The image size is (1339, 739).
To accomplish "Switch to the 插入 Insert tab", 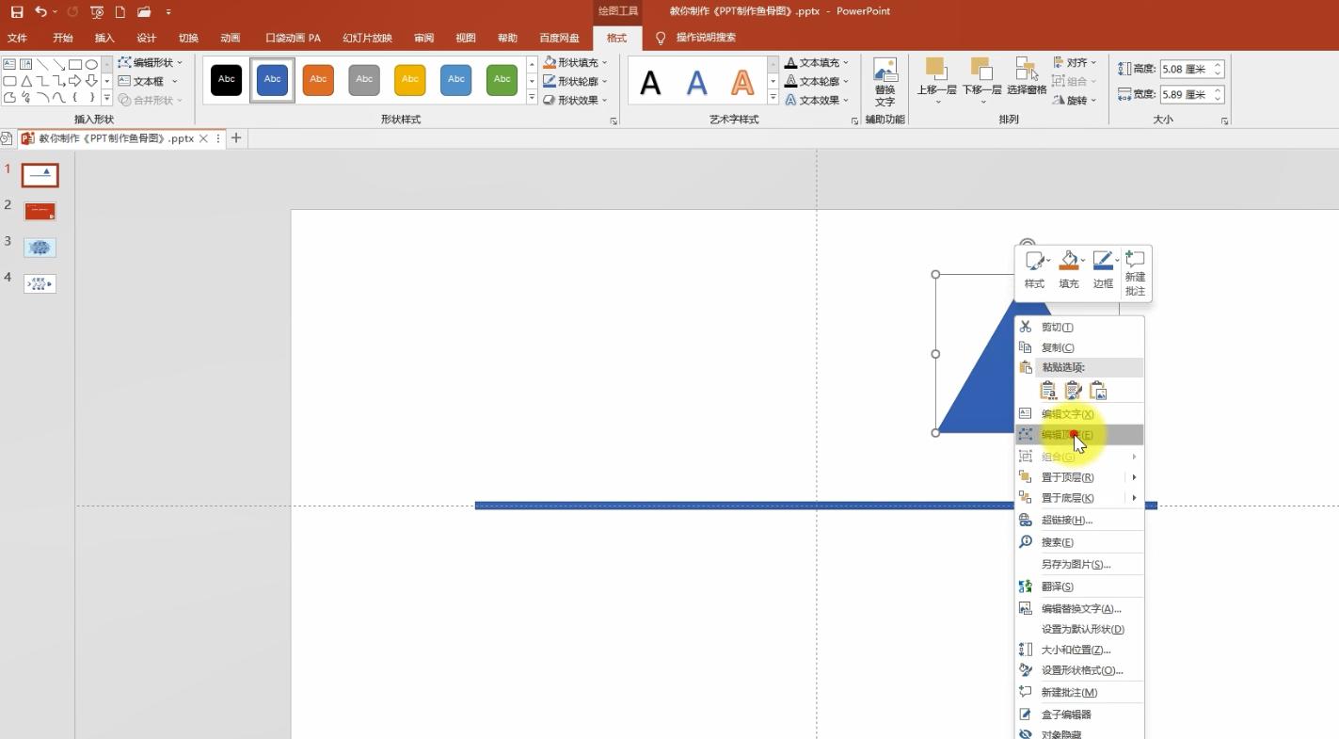I will [104, 38].
